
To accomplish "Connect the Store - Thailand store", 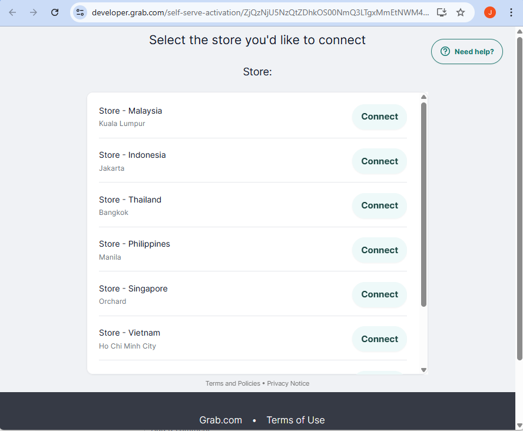I will [379, 205].
